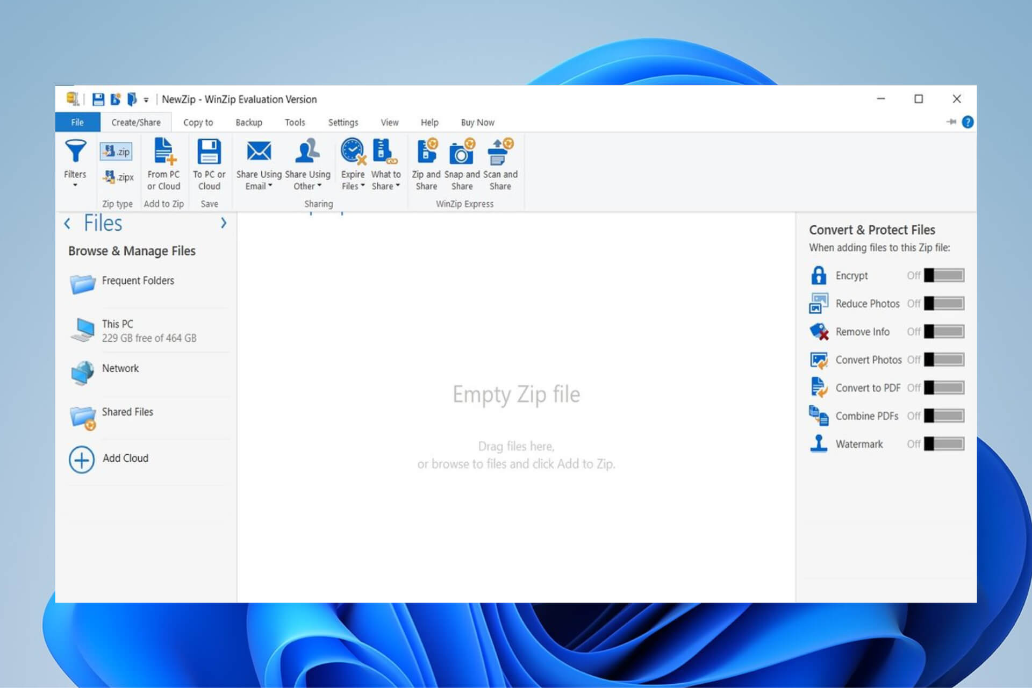Enable the Convert Photos switch

(x=944, y=360)
